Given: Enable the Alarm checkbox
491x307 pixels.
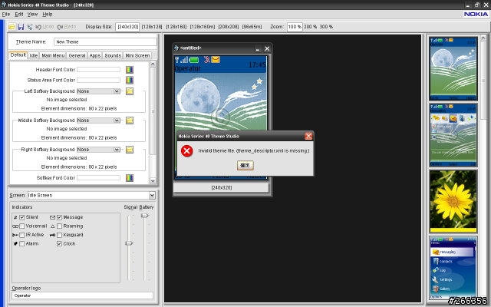Looking at the screenshot, I should point(22,244).
